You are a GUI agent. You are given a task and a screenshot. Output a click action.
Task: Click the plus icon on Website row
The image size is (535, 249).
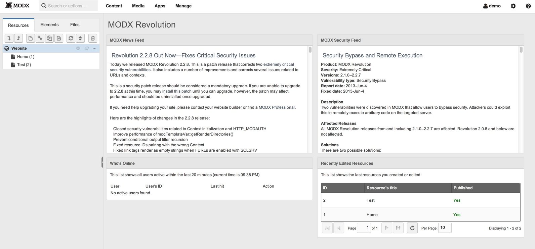(78, 48)
